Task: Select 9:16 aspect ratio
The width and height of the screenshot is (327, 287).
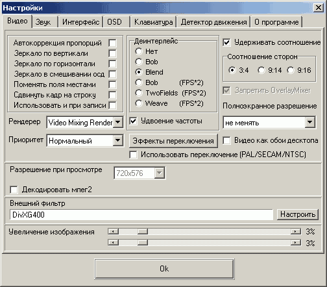Action: (x=291, y=70)
